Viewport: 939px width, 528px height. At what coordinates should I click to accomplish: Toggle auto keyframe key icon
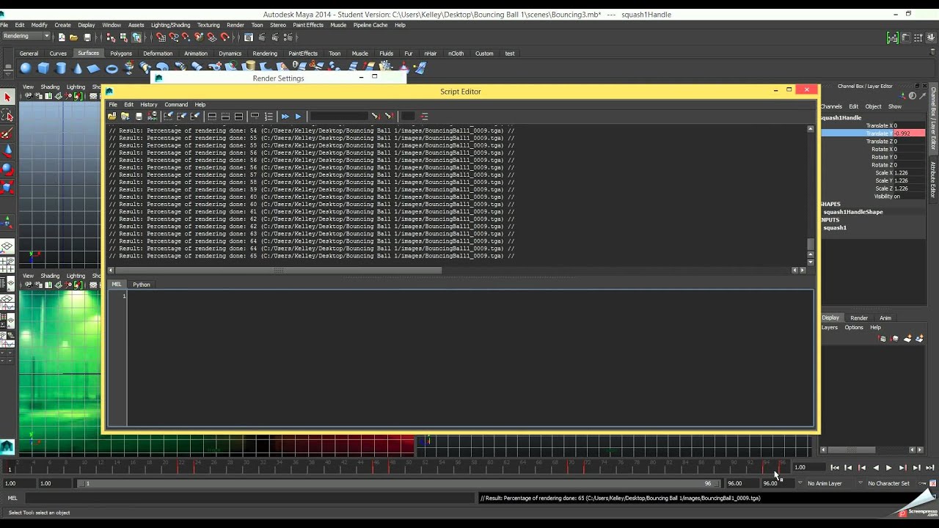click(923, 483)
